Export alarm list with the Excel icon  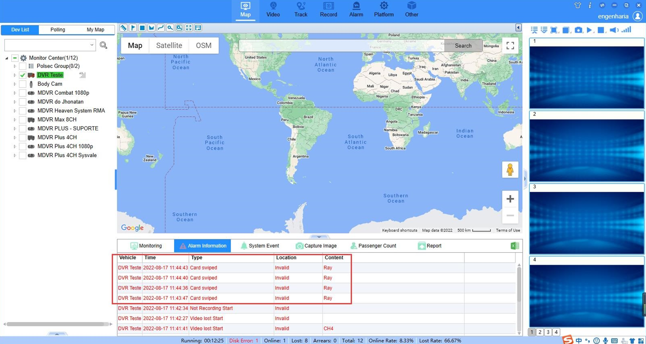(x=515, y=246)
